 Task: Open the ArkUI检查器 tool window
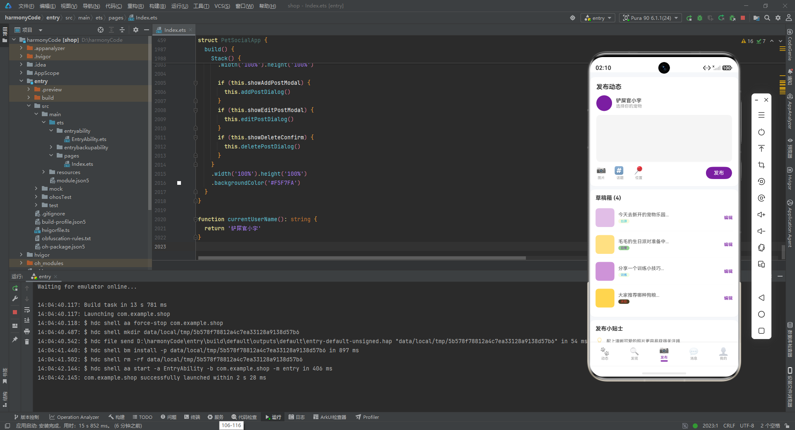click(x=330, y=417)
